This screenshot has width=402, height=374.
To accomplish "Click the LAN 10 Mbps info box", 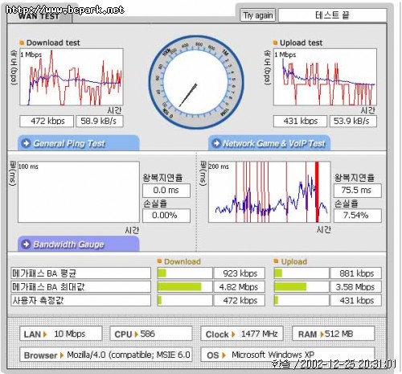I will click(x=61, y=334).
